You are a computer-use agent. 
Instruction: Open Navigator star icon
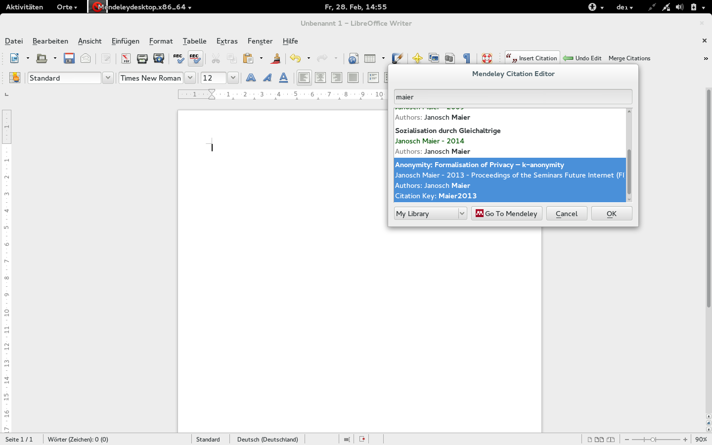(x=417, y=58)
